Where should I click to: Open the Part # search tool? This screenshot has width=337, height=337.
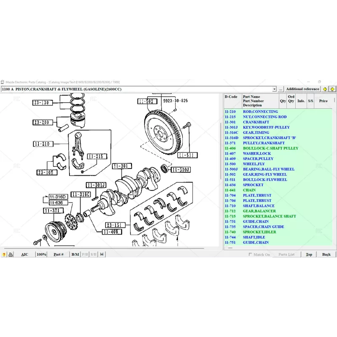59,254
